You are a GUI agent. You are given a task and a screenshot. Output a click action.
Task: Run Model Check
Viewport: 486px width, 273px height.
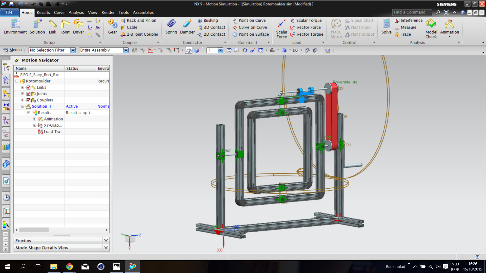tap(431, 29)
